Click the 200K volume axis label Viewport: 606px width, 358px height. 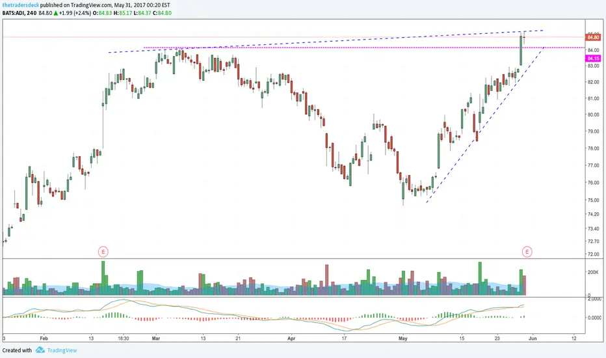point(593,272)
